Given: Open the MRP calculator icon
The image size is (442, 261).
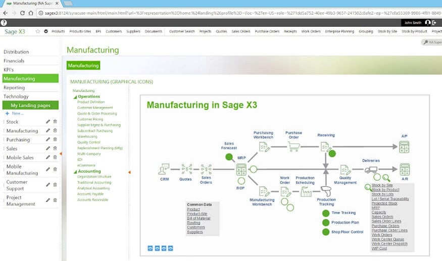Looking at the screenshot, I should pyautogui.click(x=241, y=170).
